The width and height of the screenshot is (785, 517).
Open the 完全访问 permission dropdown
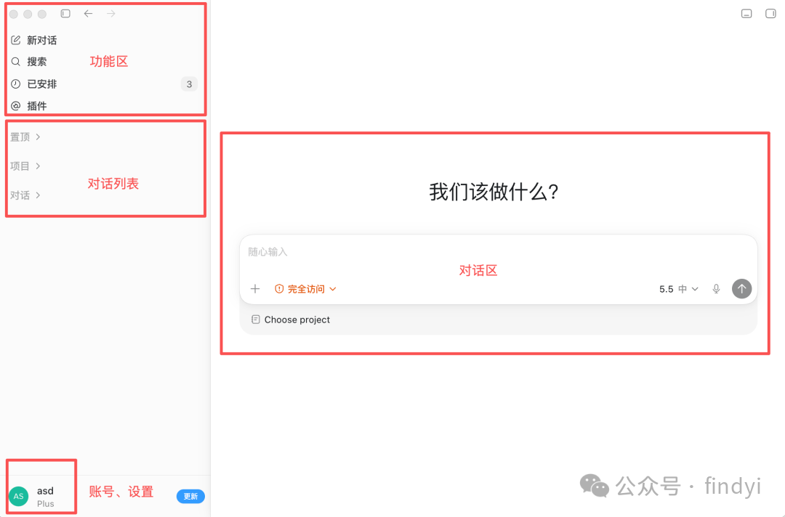(x=305, y=289)
